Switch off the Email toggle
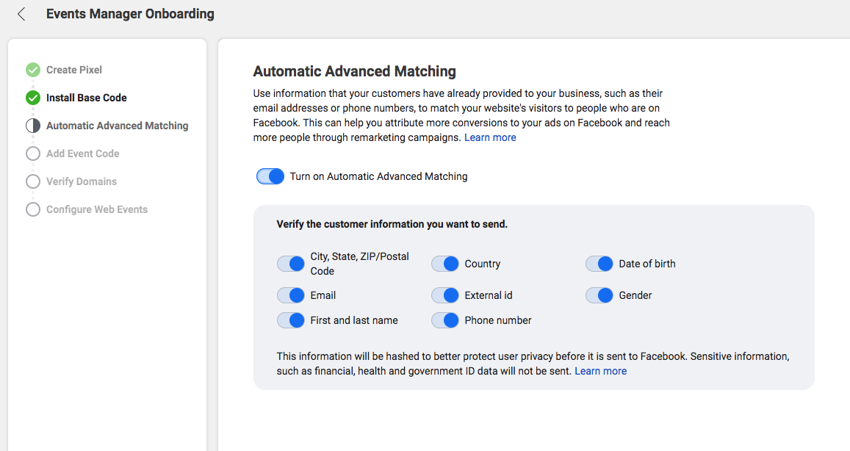 coord(291,295)
